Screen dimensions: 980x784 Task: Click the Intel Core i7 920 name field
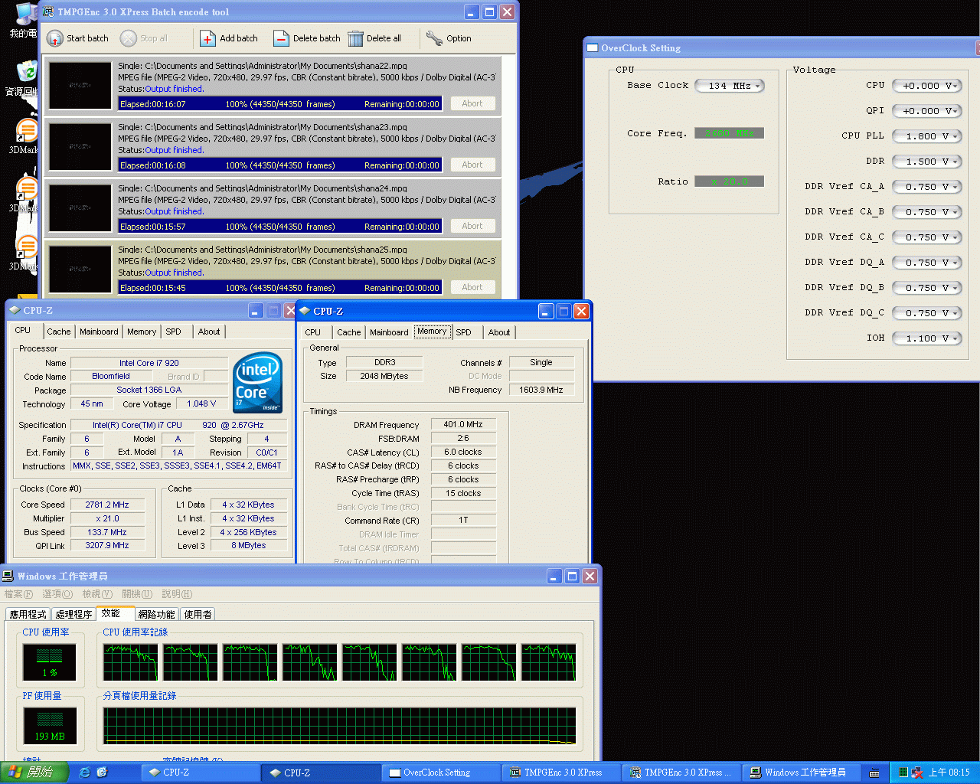tap(149, 363)
